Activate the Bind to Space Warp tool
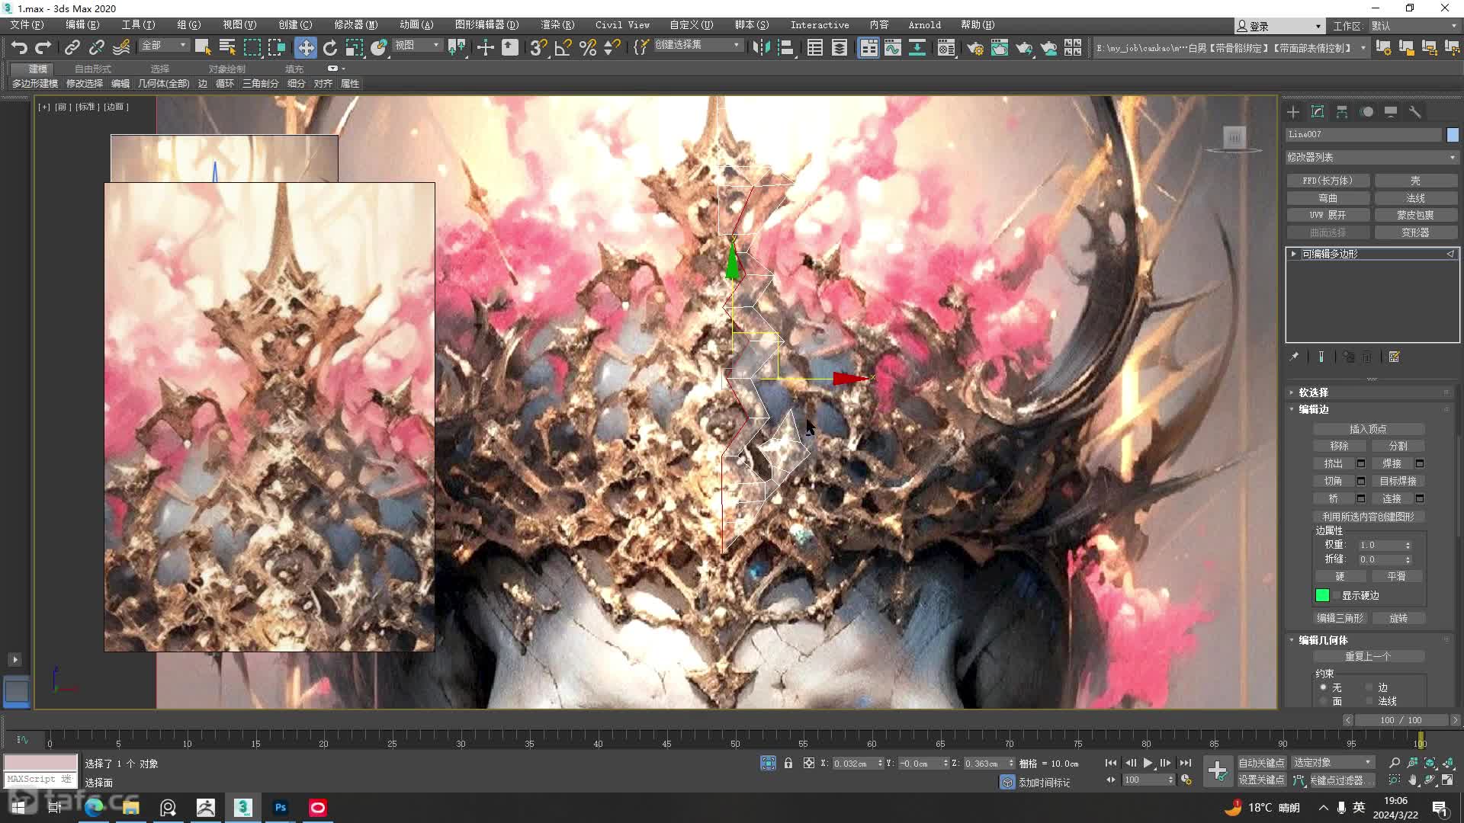This screenshot has width=1464, height=823. pyautogui.click(x=121, y=48)
